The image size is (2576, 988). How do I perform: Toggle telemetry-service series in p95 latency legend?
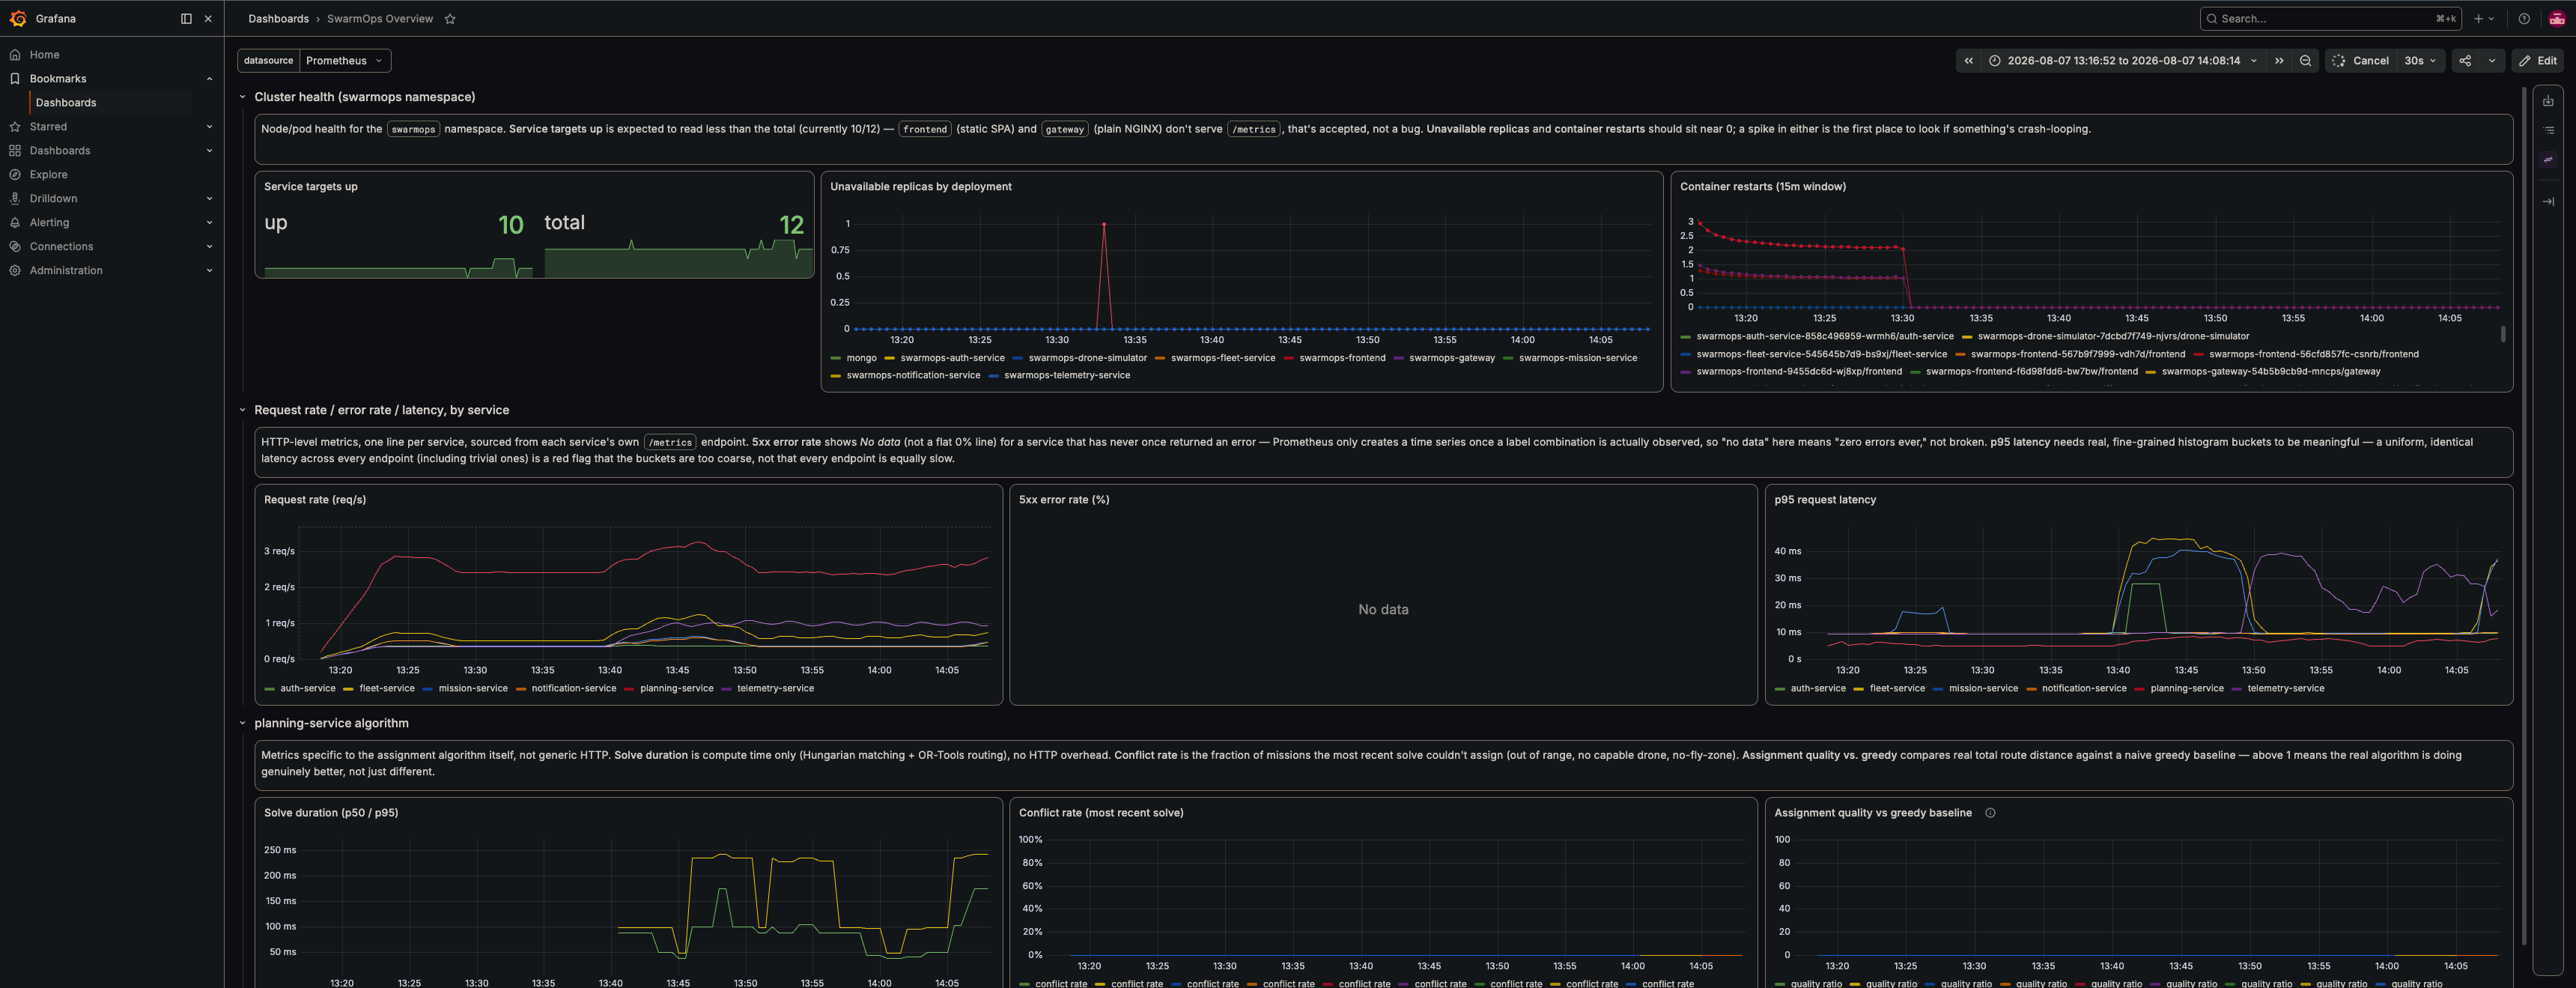click(2285, 688)
